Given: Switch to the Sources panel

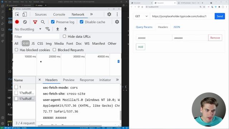Looking at the screenshot, I should pos(41,14).
